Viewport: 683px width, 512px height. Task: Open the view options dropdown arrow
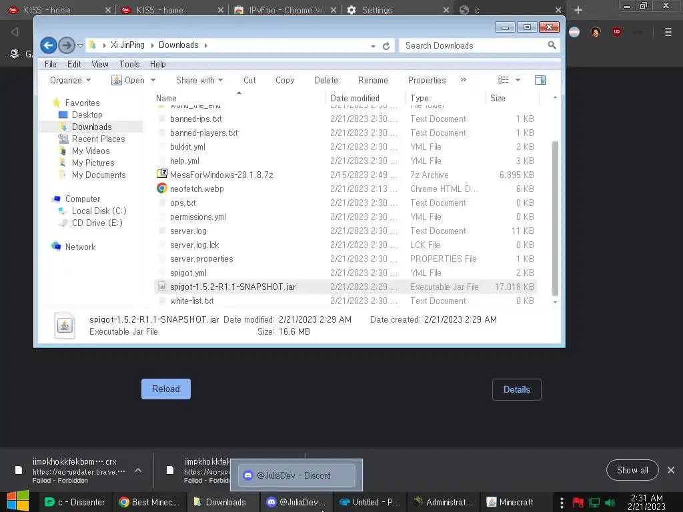pos(518,80)
